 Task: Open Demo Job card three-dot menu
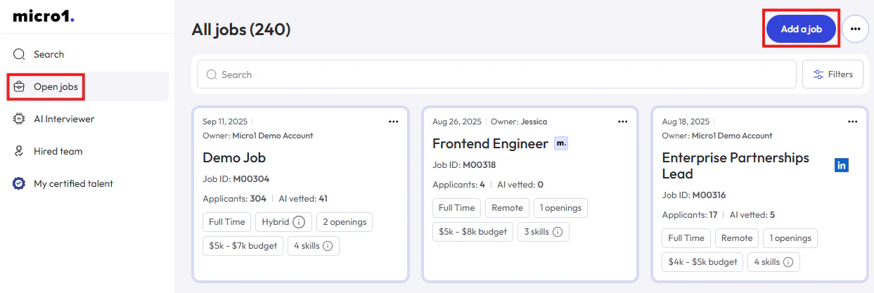point(393,122)
